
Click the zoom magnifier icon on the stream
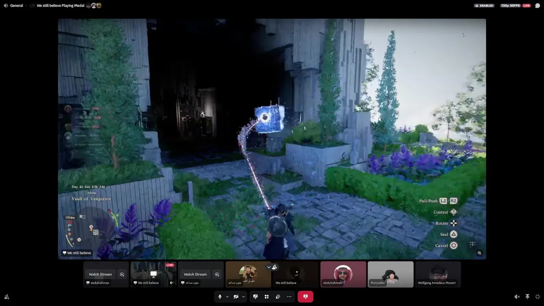tap(479, 253)
